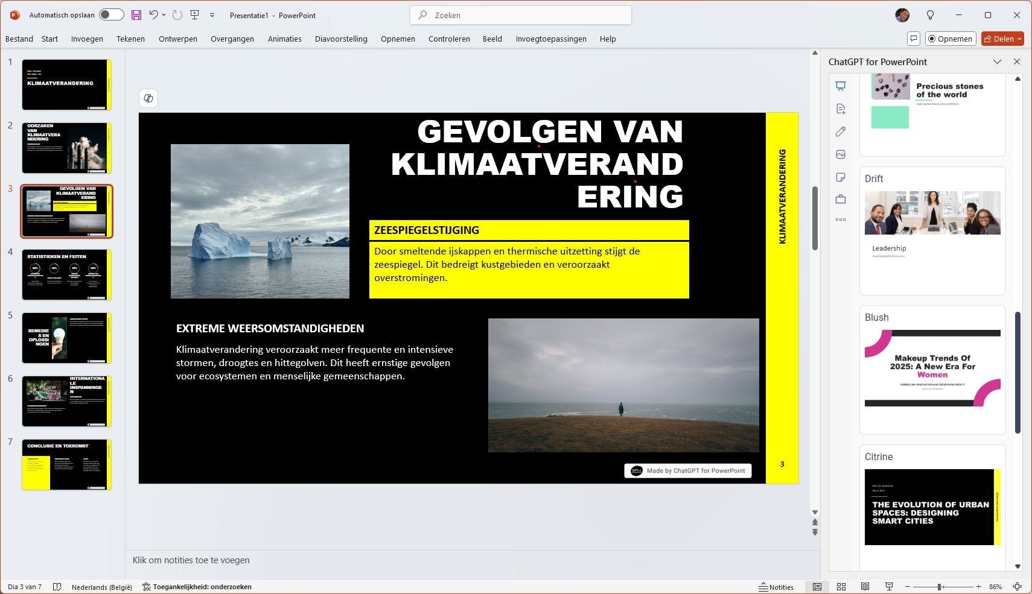The height and width of the screenshot is (594, 1032).
Task: Open the three-dots more icon in ChatGPT sidebar
Action: pos(841,220)
